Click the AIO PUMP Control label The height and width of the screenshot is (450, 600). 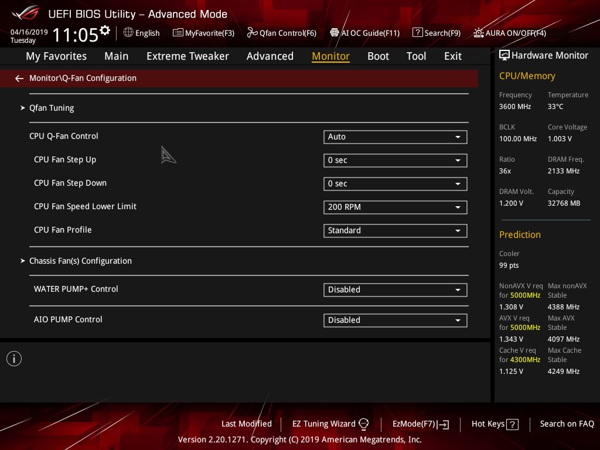pos(68,319)
